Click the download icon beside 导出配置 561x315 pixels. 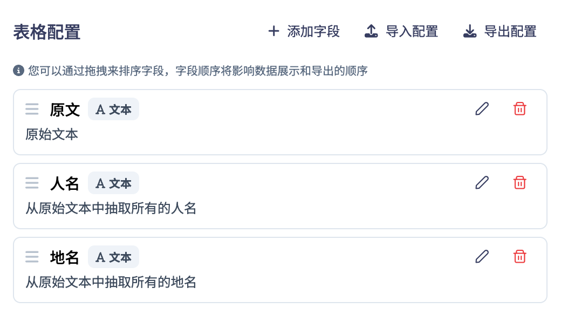(469, 32)
